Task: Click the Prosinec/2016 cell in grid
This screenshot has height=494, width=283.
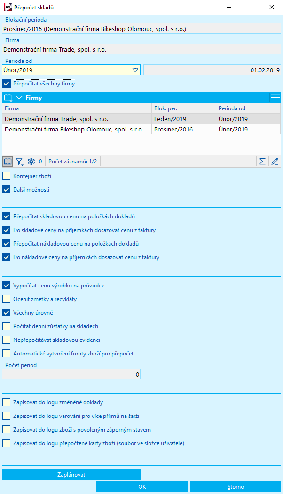Action: (x=184, y=129)
